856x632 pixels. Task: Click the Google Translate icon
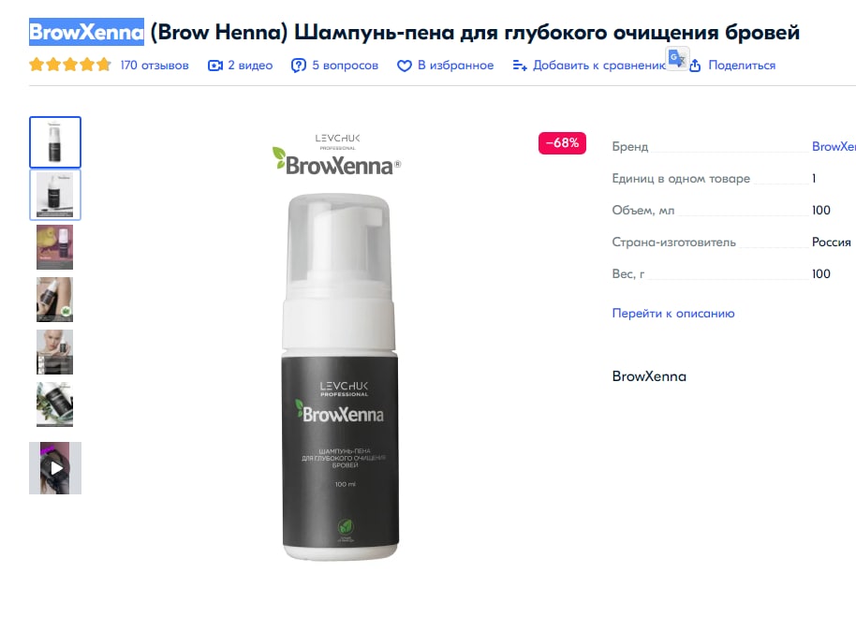click(x=677, y=58)
